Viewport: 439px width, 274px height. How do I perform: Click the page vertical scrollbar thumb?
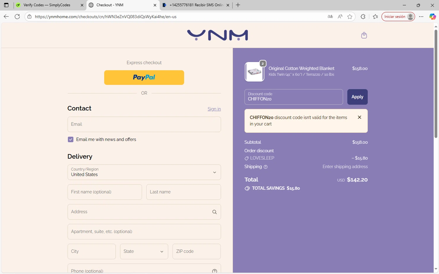point(436,83)
